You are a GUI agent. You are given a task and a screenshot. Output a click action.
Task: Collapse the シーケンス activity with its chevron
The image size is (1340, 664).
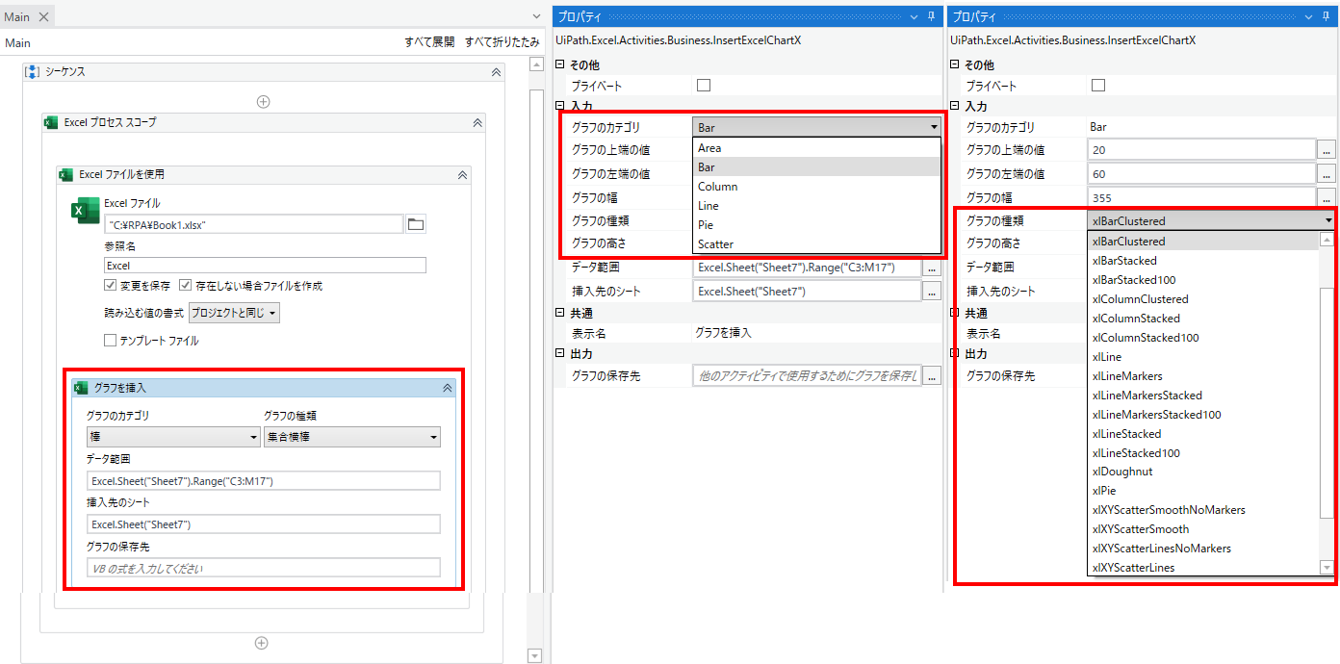click(x=496, y=72)
